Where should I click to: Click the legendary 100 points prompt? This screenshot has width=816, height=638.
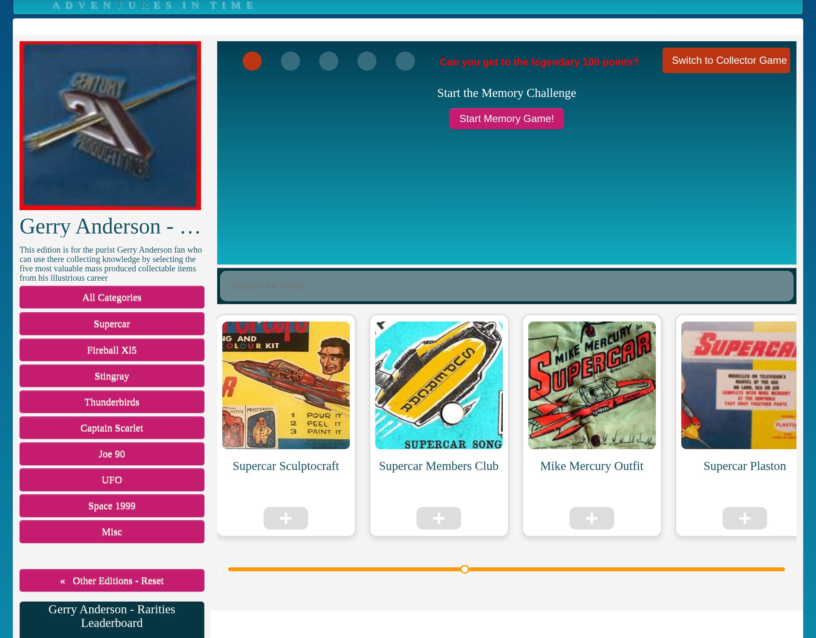coord(539,62)
